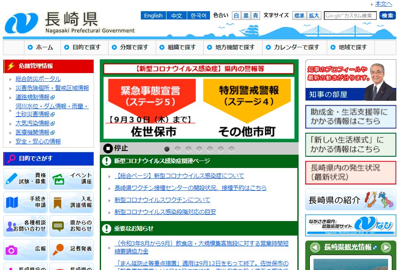Open 長崎県ワクチン接種センター reservation link
398x270 pixels.
pos(191,188)
